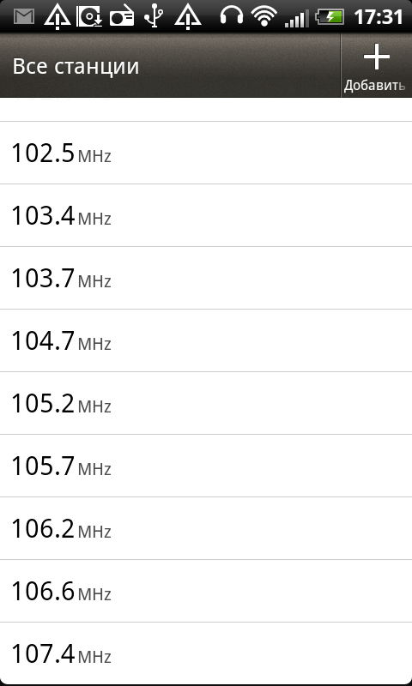Tap the first warning triangle status icon
The width and height of the screenshot is (412, 686).
point(57,17)
